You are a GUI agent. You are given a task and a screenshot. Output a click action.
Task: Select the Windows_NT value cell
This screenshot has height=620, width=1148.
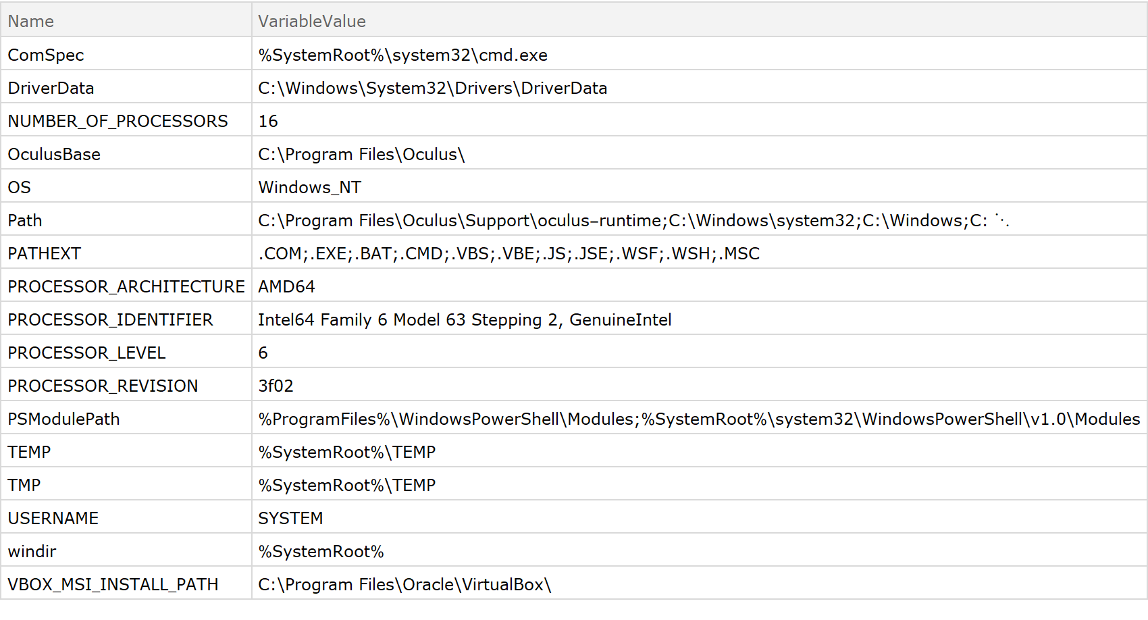click(x=309, y=187)
